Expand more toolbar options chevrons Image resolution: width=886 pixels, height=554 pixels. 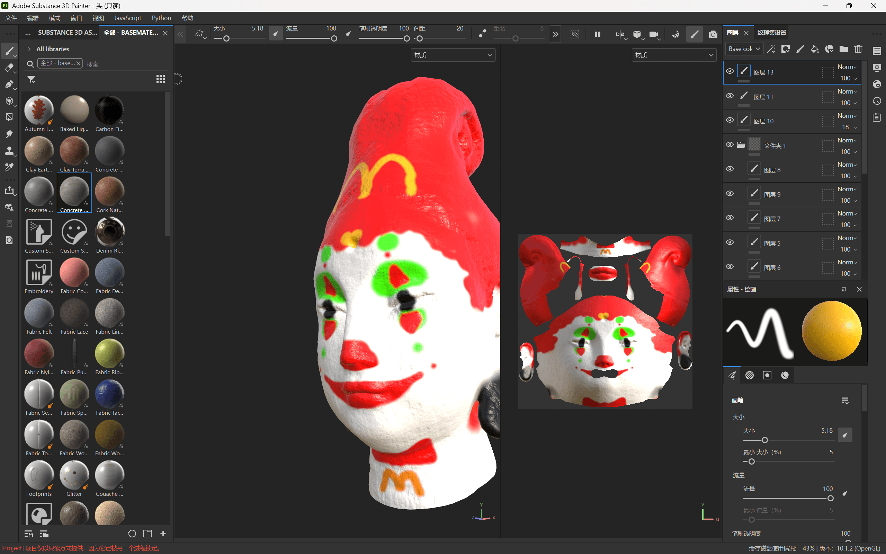(555, 34)
